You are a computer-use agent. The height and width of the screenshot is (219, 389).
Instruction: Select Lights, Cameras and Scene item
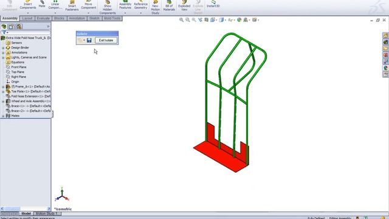tap(29, 57)
